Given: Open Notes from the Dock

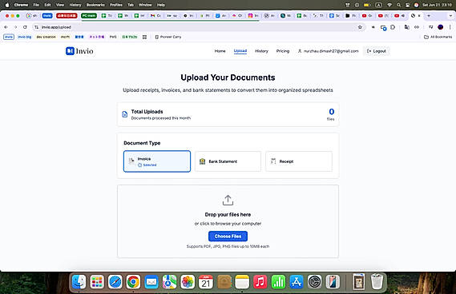Looking at the screenshot, I should (242, 281).
